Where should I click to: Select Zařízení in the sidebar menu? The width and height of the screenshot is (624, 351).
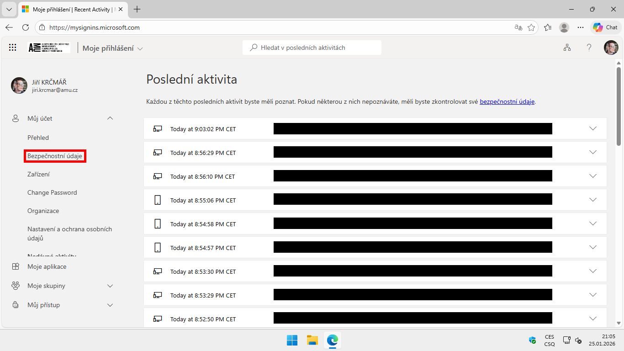pyautogui.click(x=38, y=174)
